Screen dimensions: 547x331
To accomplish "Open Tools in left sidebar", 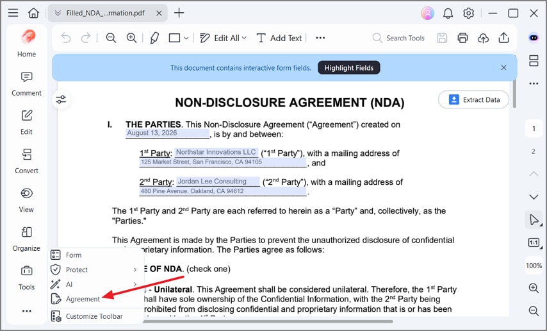I will tap(26, 278).
